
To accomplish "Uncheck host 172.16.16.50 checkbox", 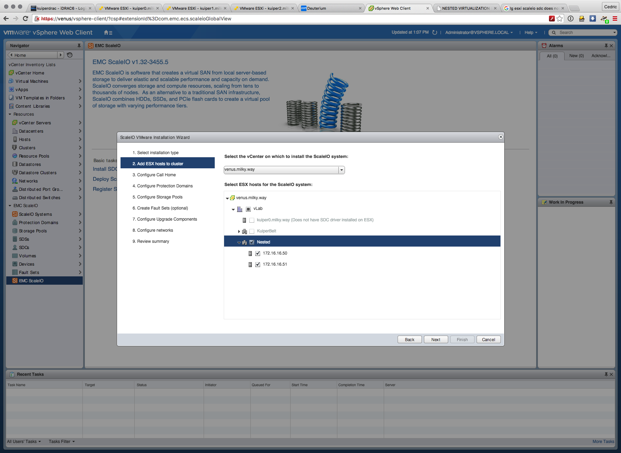I will click(258, 254).
